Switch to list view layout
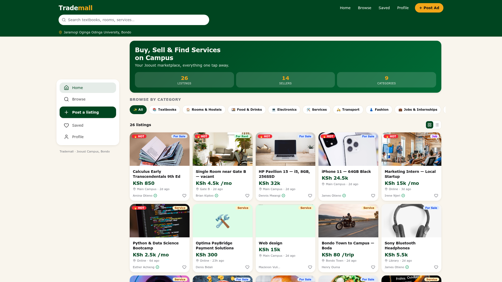The width and height of the screenshot is (502, 282). tap(437, 125)
